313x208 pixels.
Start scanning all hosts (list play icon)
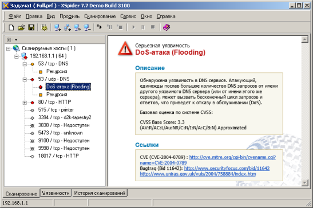click(99, 27)
